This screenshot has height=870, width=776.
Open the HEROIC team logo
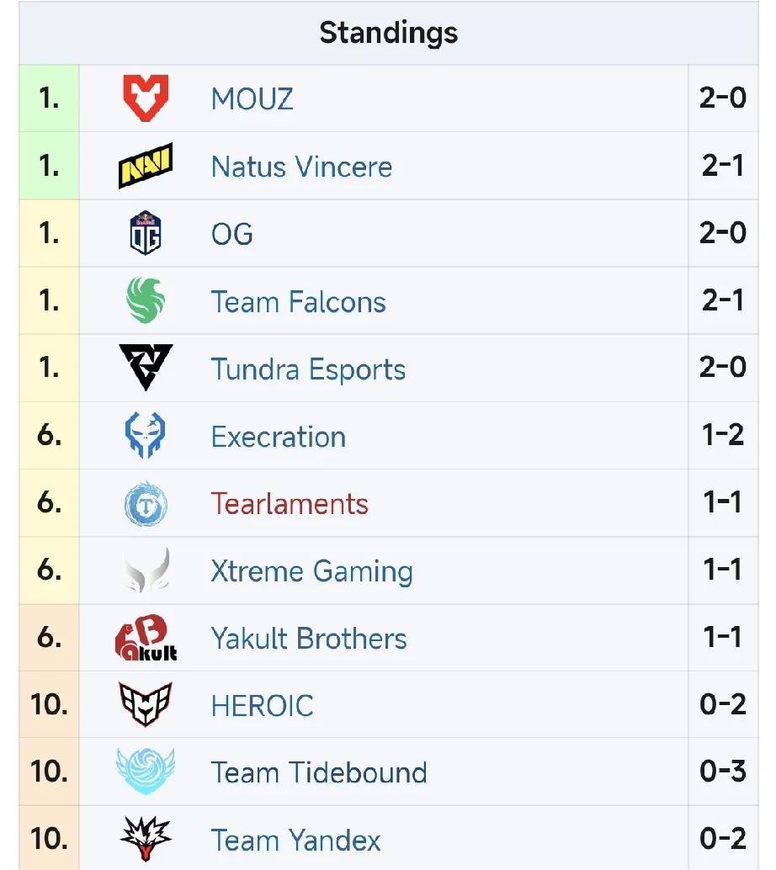click(146, 705)
